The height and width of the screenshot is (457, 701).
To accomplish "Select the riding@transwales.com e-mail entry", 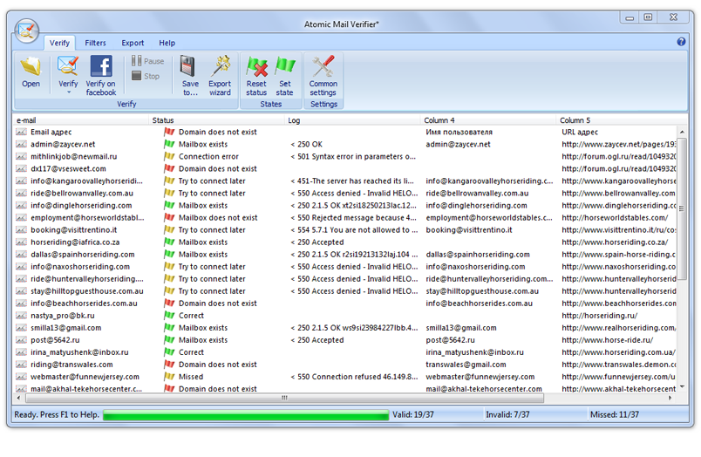I will [x=71, y=365].
